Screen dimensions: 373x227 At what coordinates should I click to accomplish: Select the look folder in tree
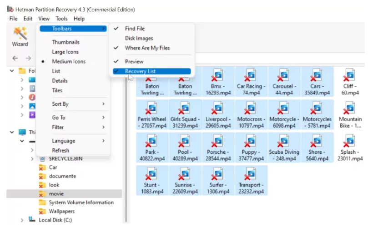pos(54,185)
